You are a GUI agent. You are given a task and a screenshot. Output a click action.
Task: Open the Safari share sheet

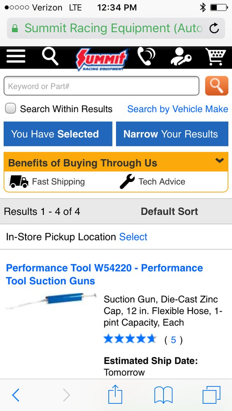[115, 395]
